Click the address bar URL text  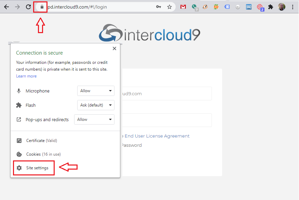tap(77, 7)
